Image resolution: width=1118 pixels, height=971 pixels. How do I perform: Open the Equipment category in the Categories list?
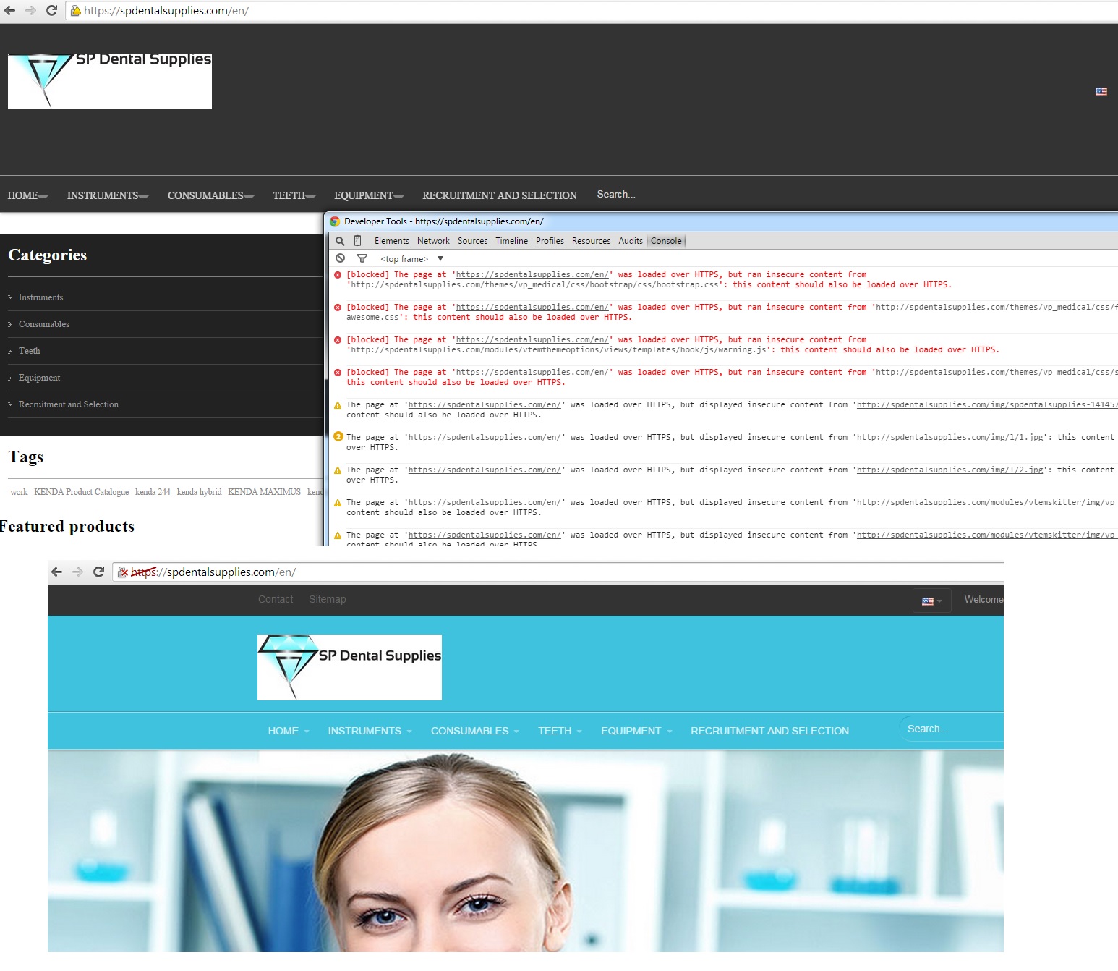(39, 378)
